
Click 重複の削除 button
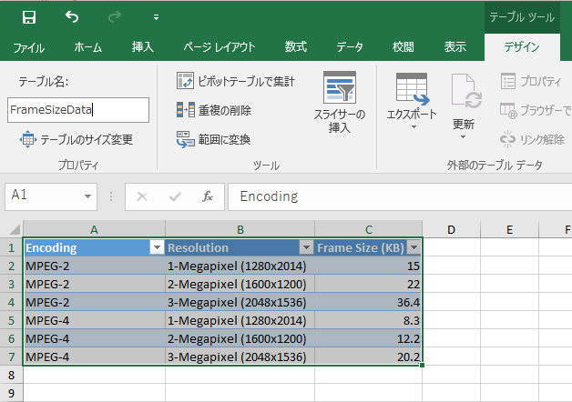point(214,110)
